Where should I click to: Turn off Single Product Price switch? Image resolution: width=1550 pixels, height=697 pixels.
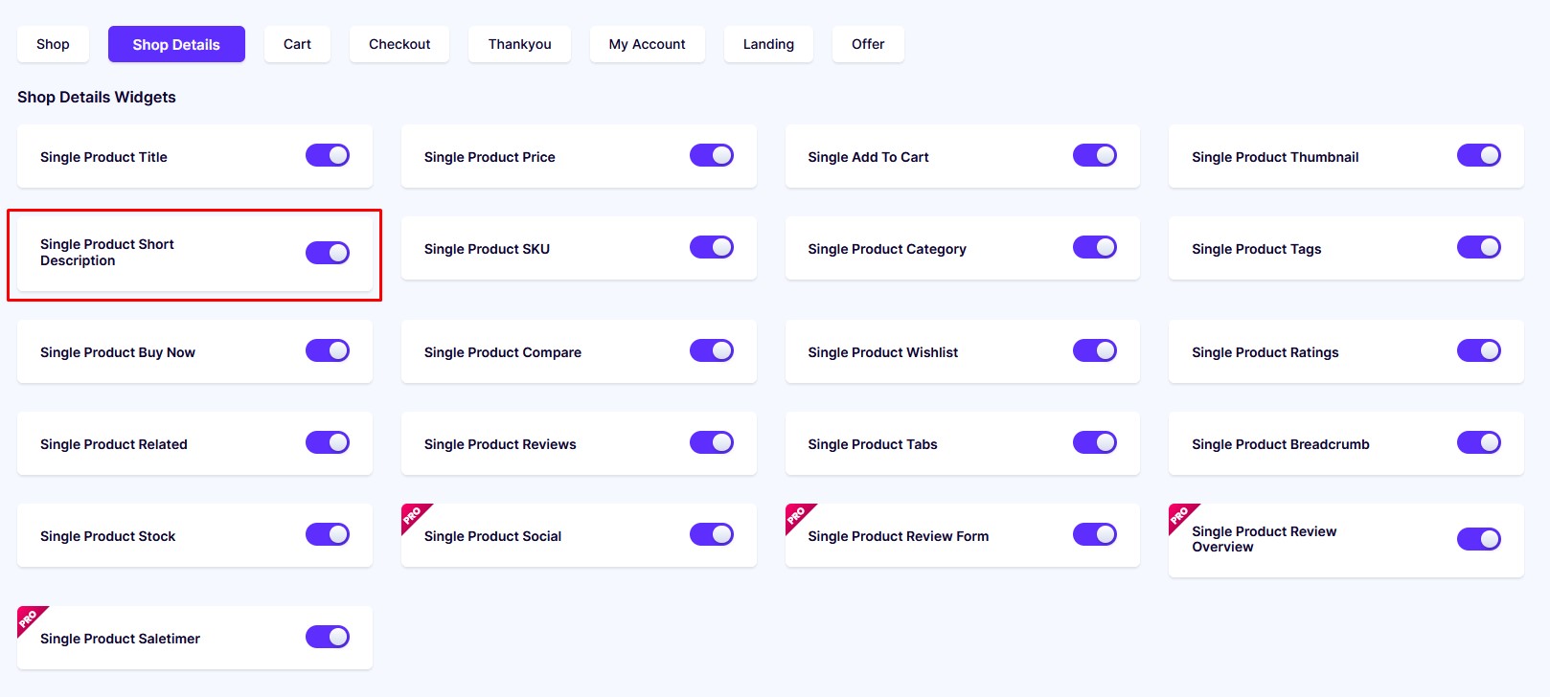tap(712, 155)
